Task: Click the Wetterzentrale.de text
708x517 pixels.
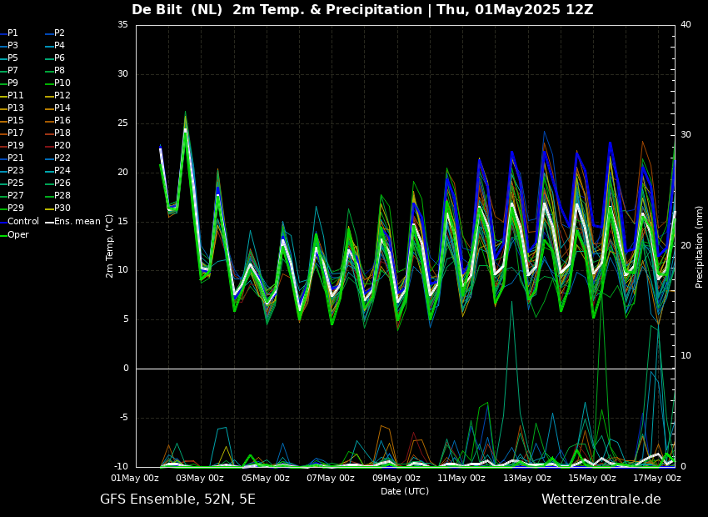Action: [x=601, y=499]
